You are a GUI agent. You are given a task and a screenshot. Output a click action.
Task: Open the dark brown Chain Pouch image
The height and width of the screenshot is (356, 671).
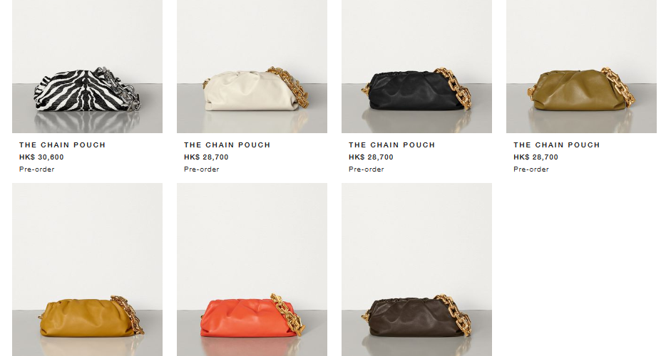pos(417,270)
